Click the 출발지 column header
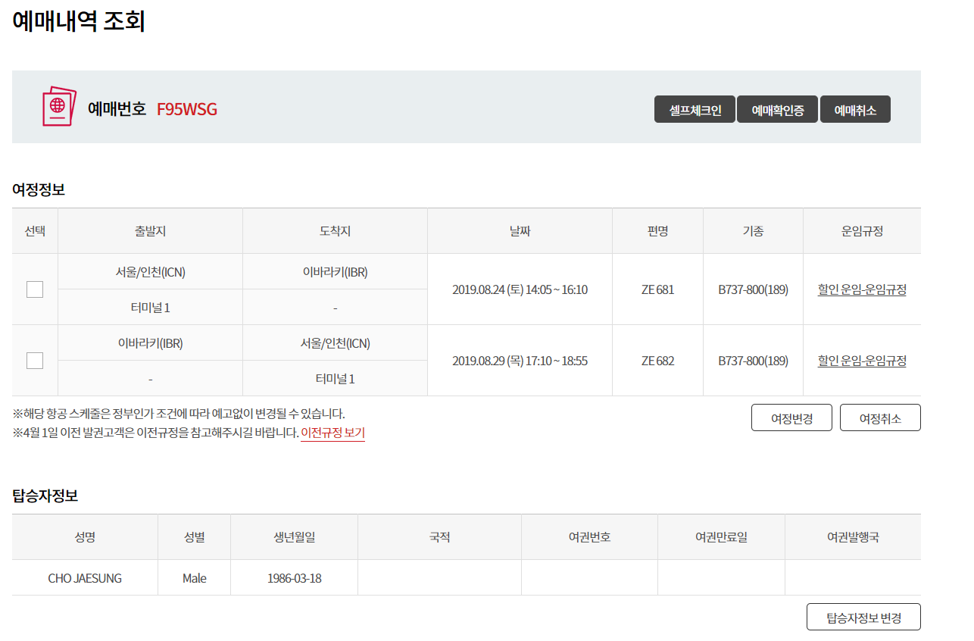Screen dimensions: 974x641 [x=150, y=231]
